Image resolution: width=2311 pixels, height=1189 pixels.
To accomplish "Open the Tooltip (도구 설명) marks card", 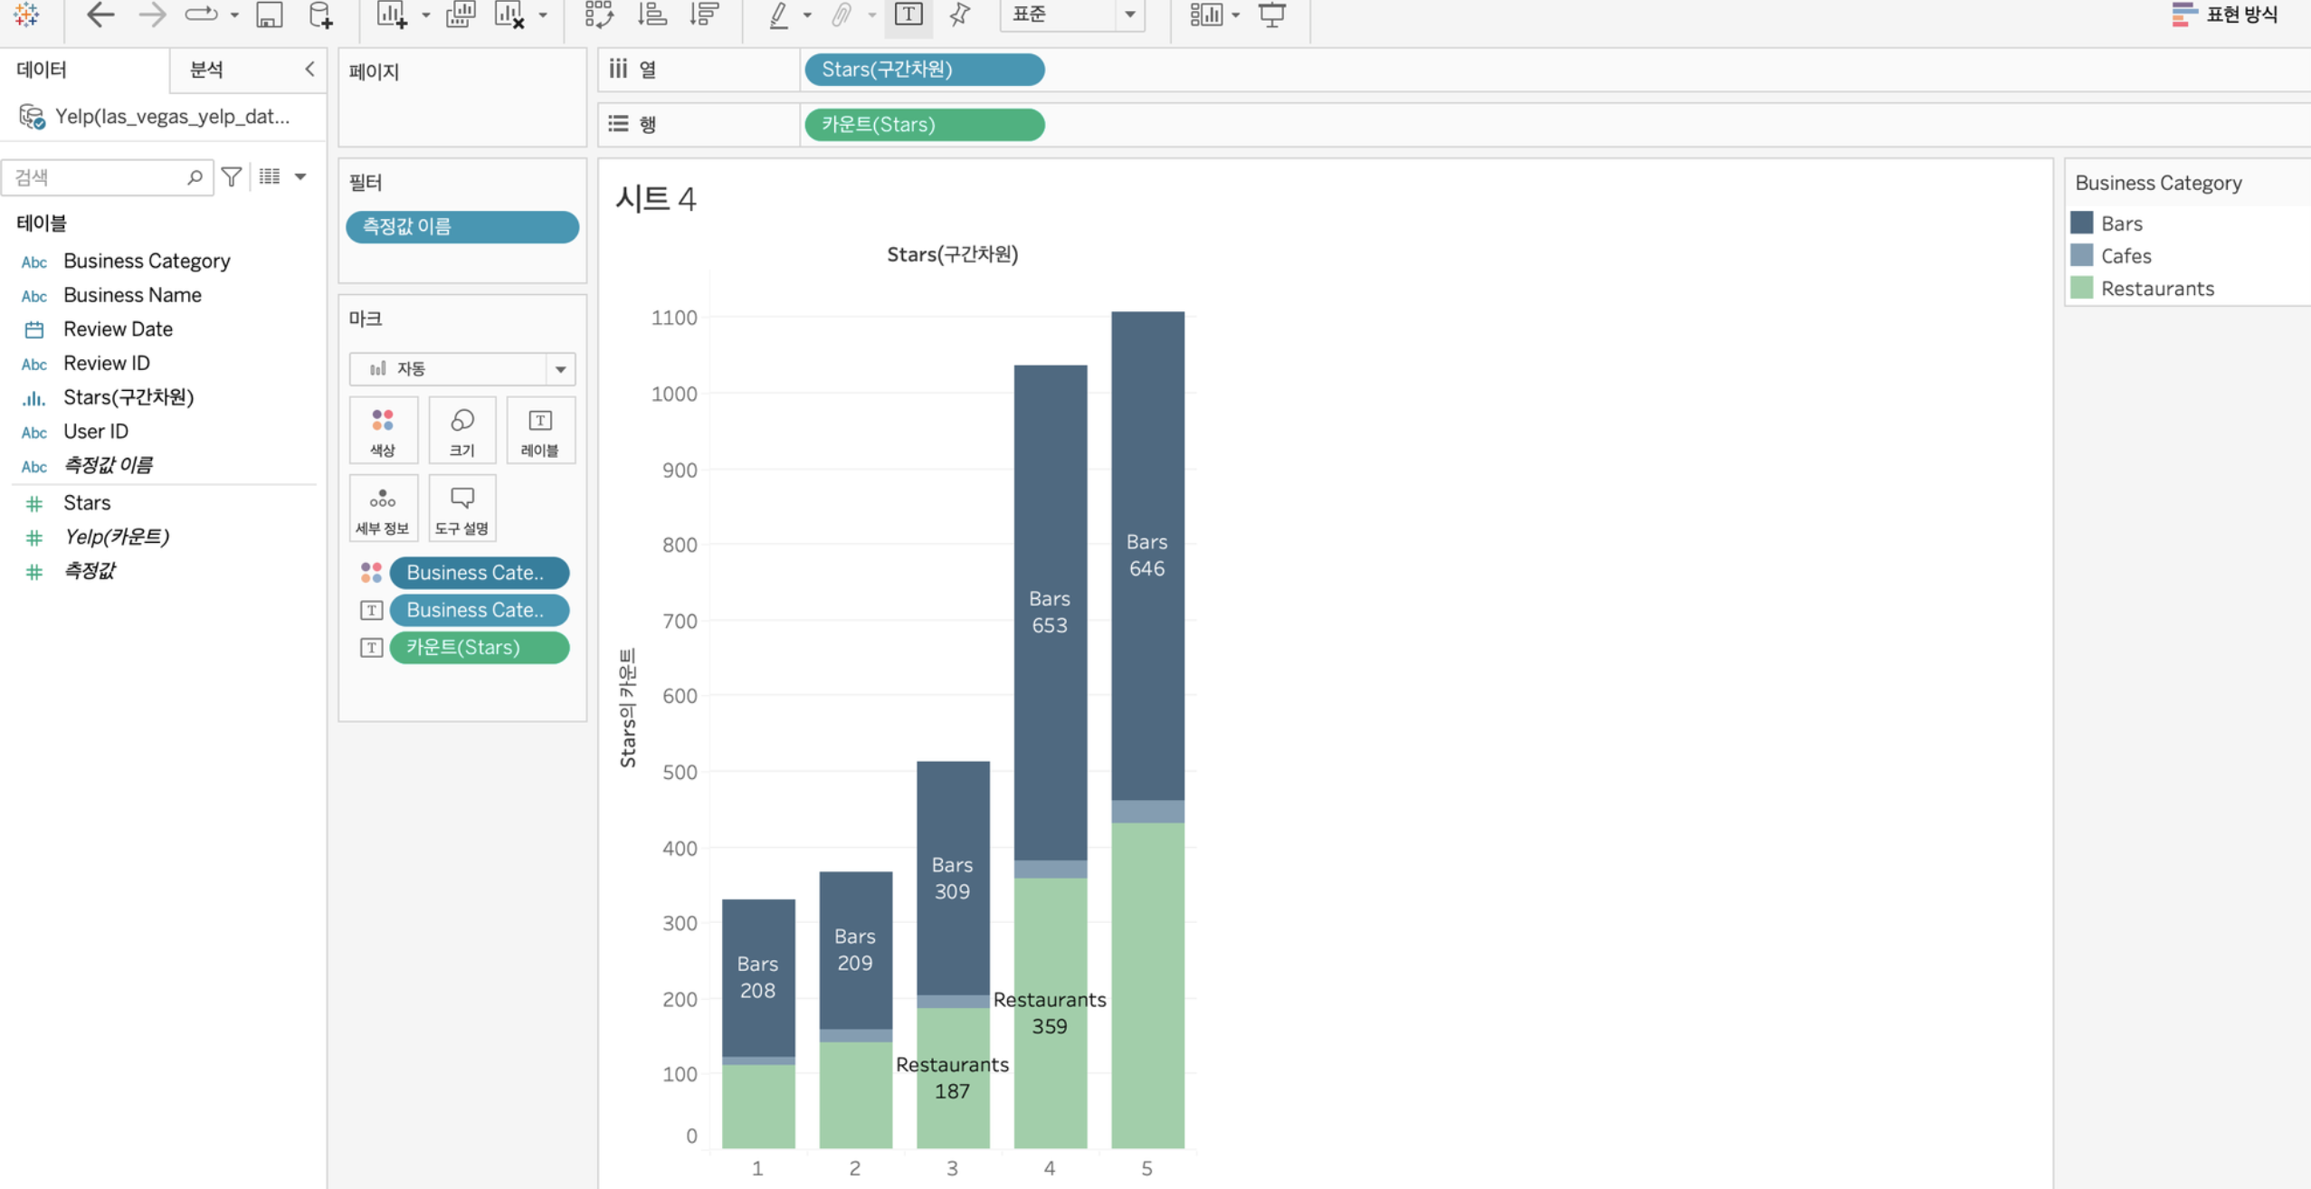I will coord(461,509).
